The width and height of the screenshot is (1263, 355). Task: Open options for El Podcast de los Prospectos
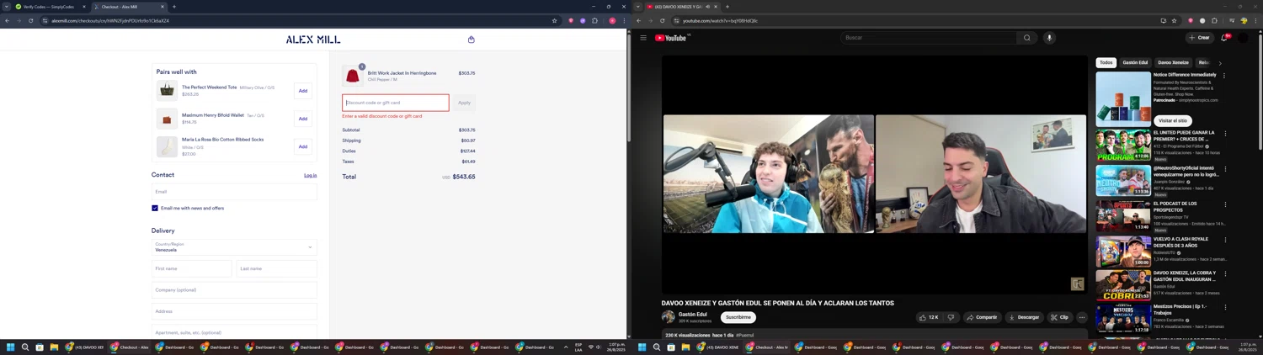[x=1225, y=204]
